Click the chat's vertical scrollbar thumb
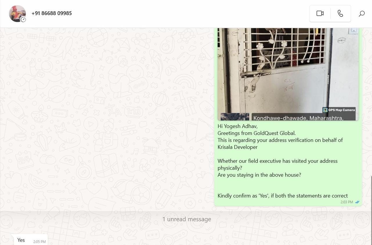The width and height of the screenshot is (372, 245). tap(371, 210)
